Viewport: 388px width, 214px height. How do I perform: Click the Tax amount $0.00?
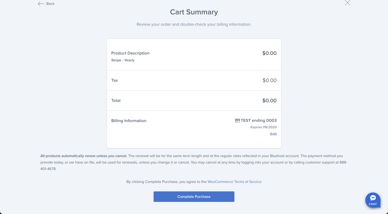pos(269,80)
